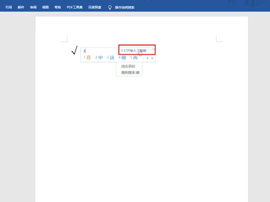270x202 pixels.
Task: Select 固定首位 from context menu
Action: [128, 66]
